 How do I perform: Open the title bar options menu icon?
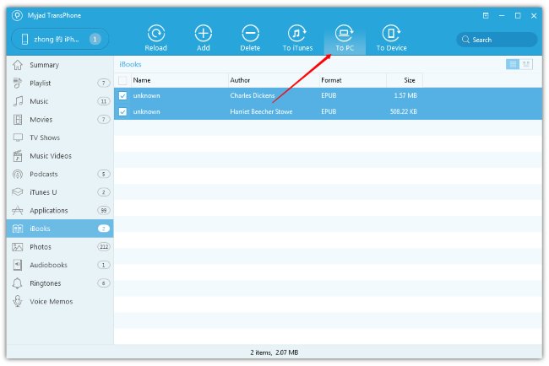[486, 15]
